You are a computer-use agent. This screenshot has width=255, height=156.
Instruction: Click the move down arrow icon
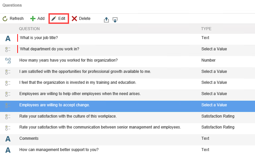click(x=115, y=20)
